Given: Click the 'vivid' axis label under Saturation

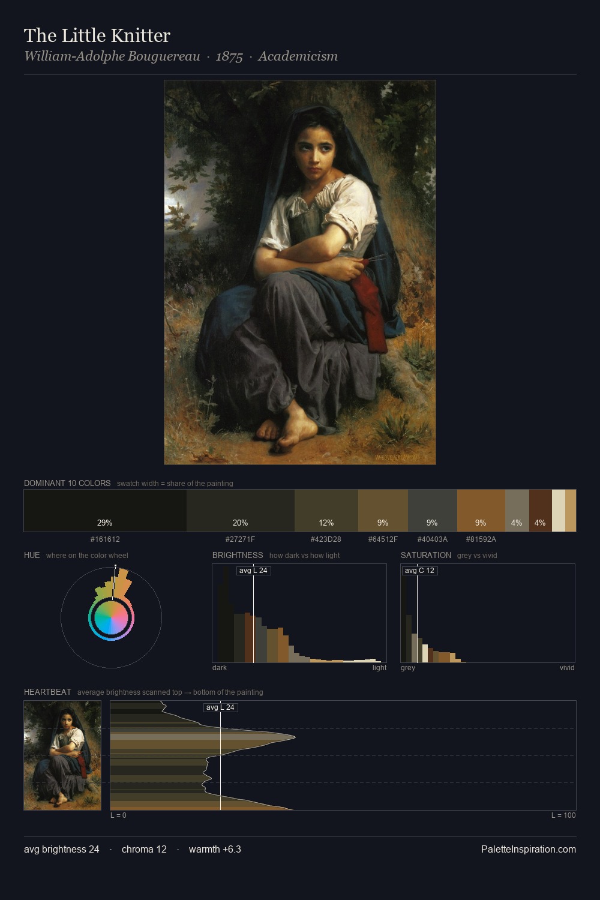Looking at the screenshot, I should tap(567, 668).
